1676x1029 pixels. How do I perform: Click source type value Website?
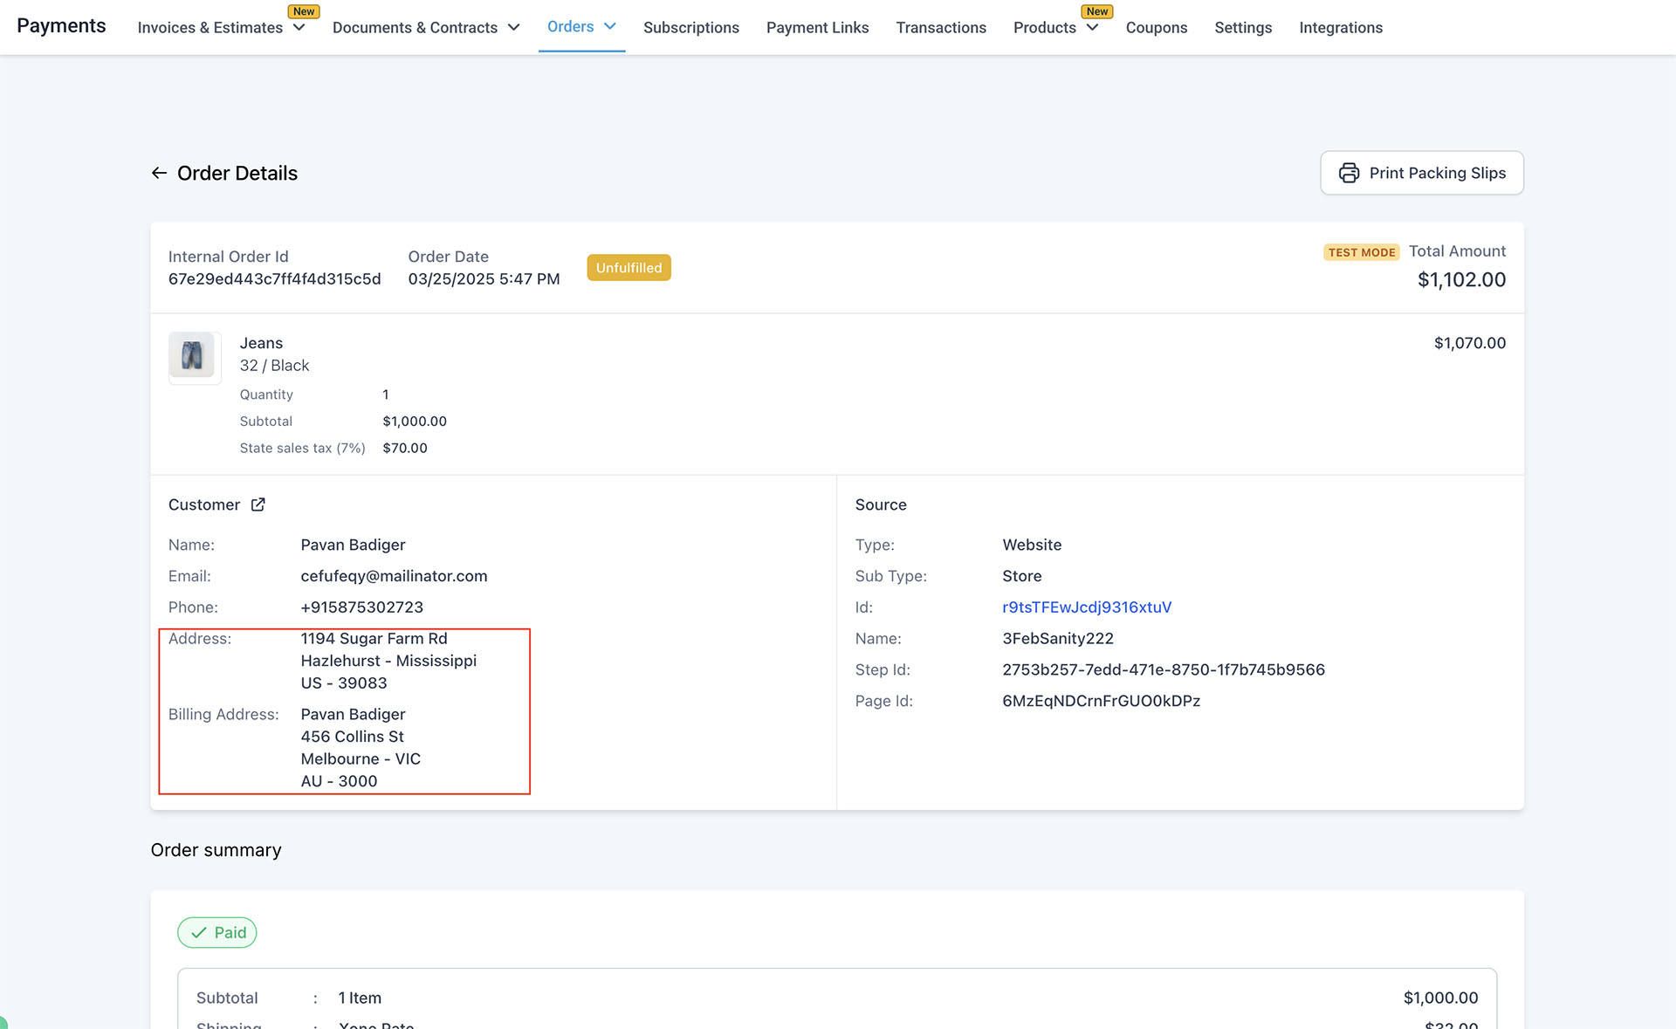[1032, 545]
